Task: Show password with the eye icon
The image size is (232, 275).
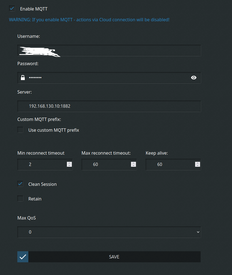Action: coord(194,78)
